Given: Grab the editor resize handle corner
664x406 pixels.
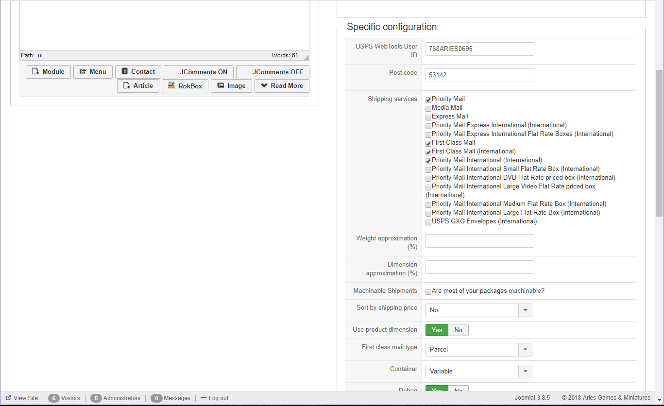Looking at the screenshot, I should [x=306, y=57].
